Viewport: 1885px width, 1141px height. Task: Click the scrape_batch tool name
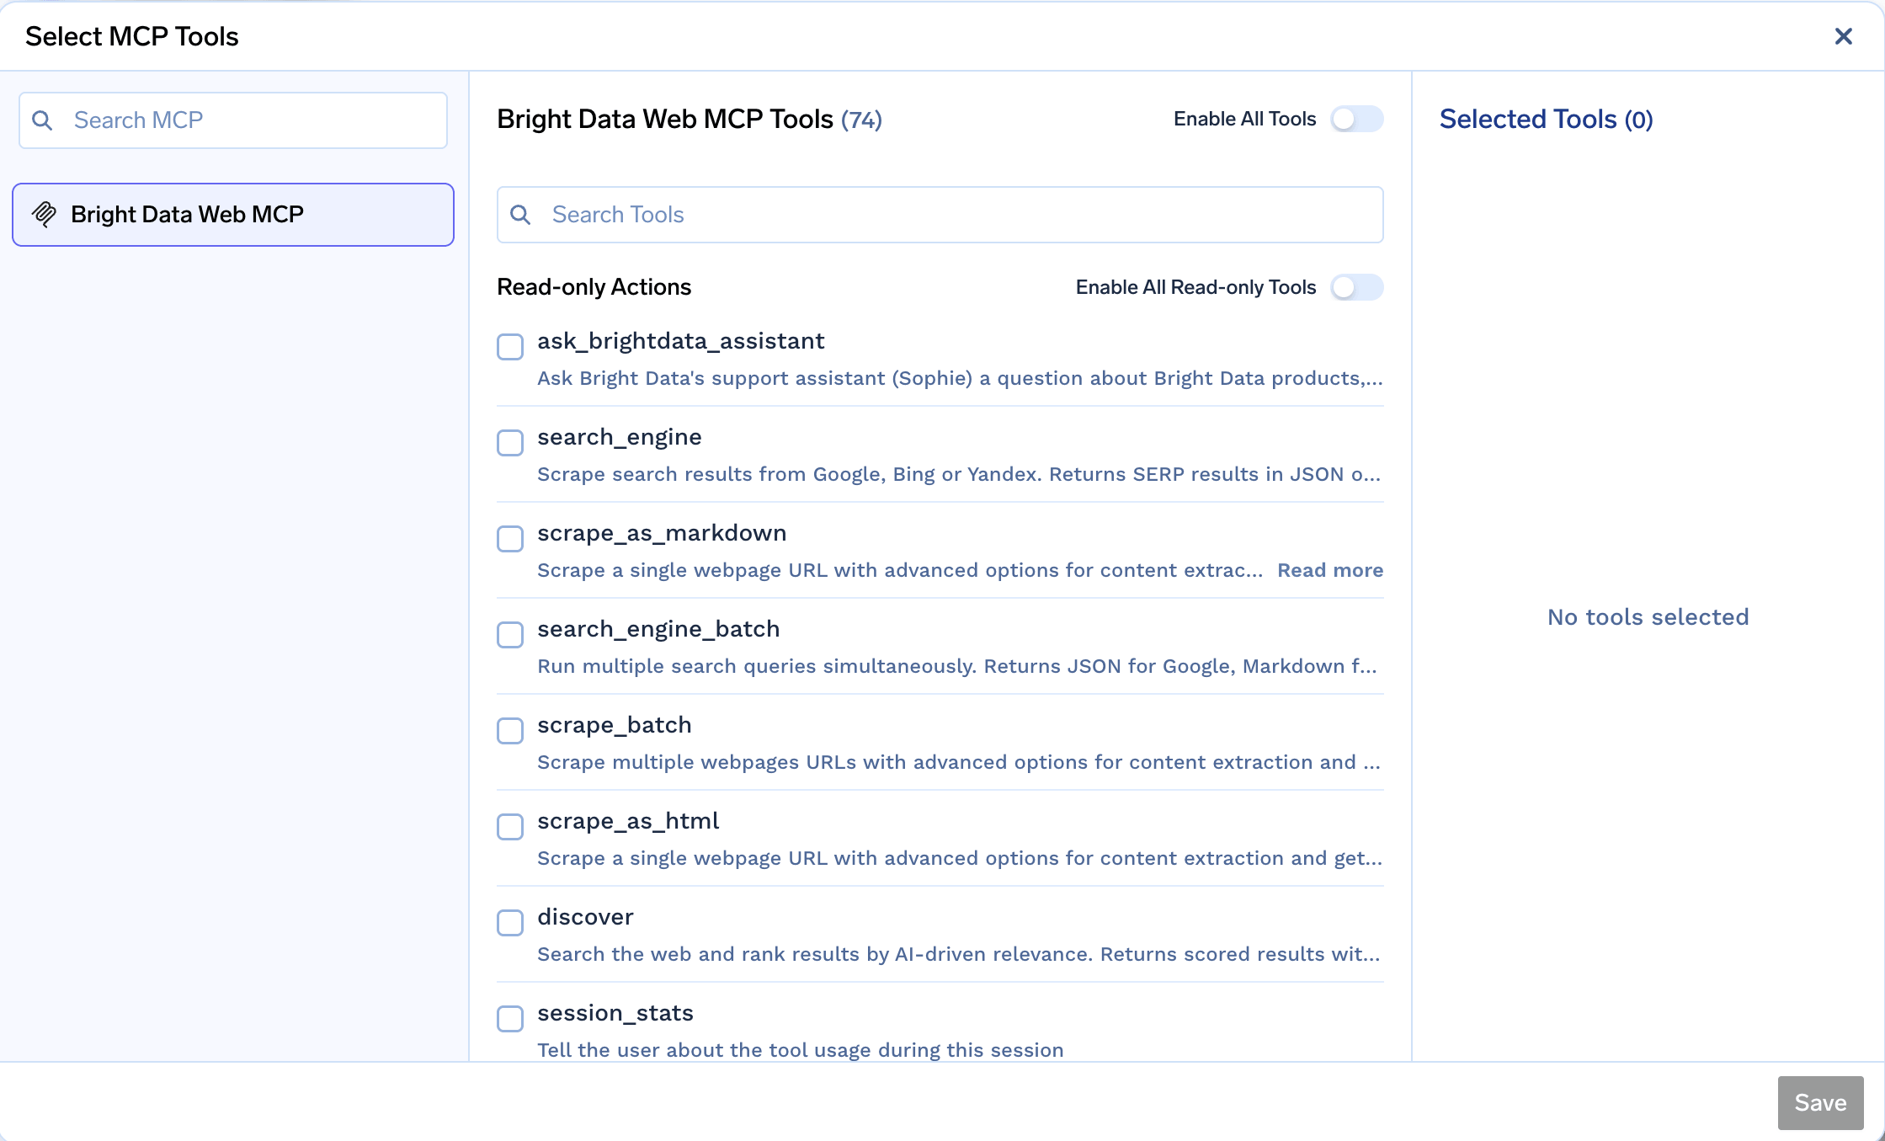coord(615,725)
